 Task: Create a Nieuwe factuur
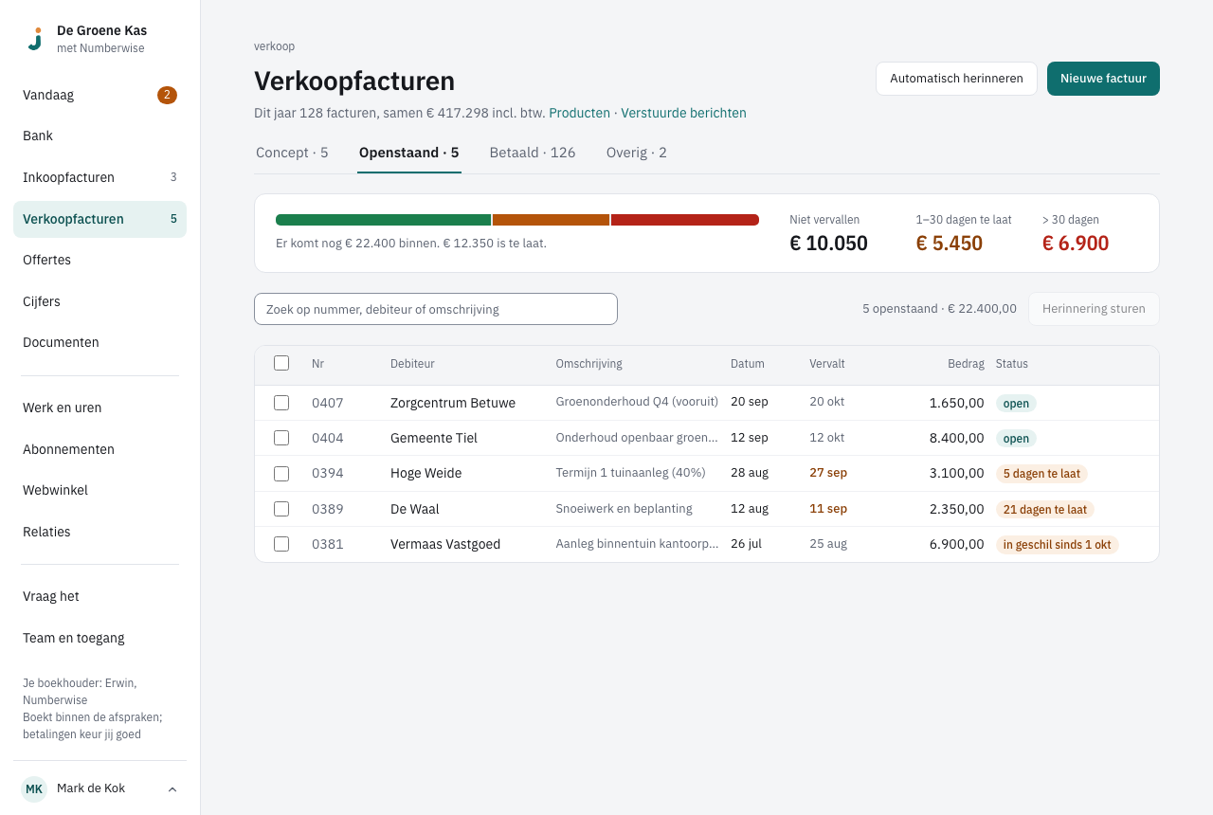coord(1103,79)
